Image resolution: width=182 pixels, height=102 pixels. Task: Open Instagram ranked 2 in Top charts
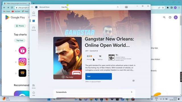22,62
